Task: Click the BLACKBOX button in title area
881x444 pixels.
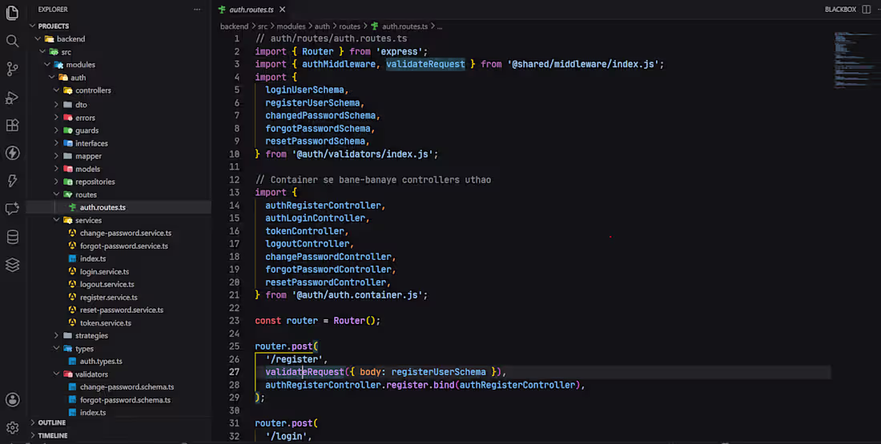Action: pos(840,10)
